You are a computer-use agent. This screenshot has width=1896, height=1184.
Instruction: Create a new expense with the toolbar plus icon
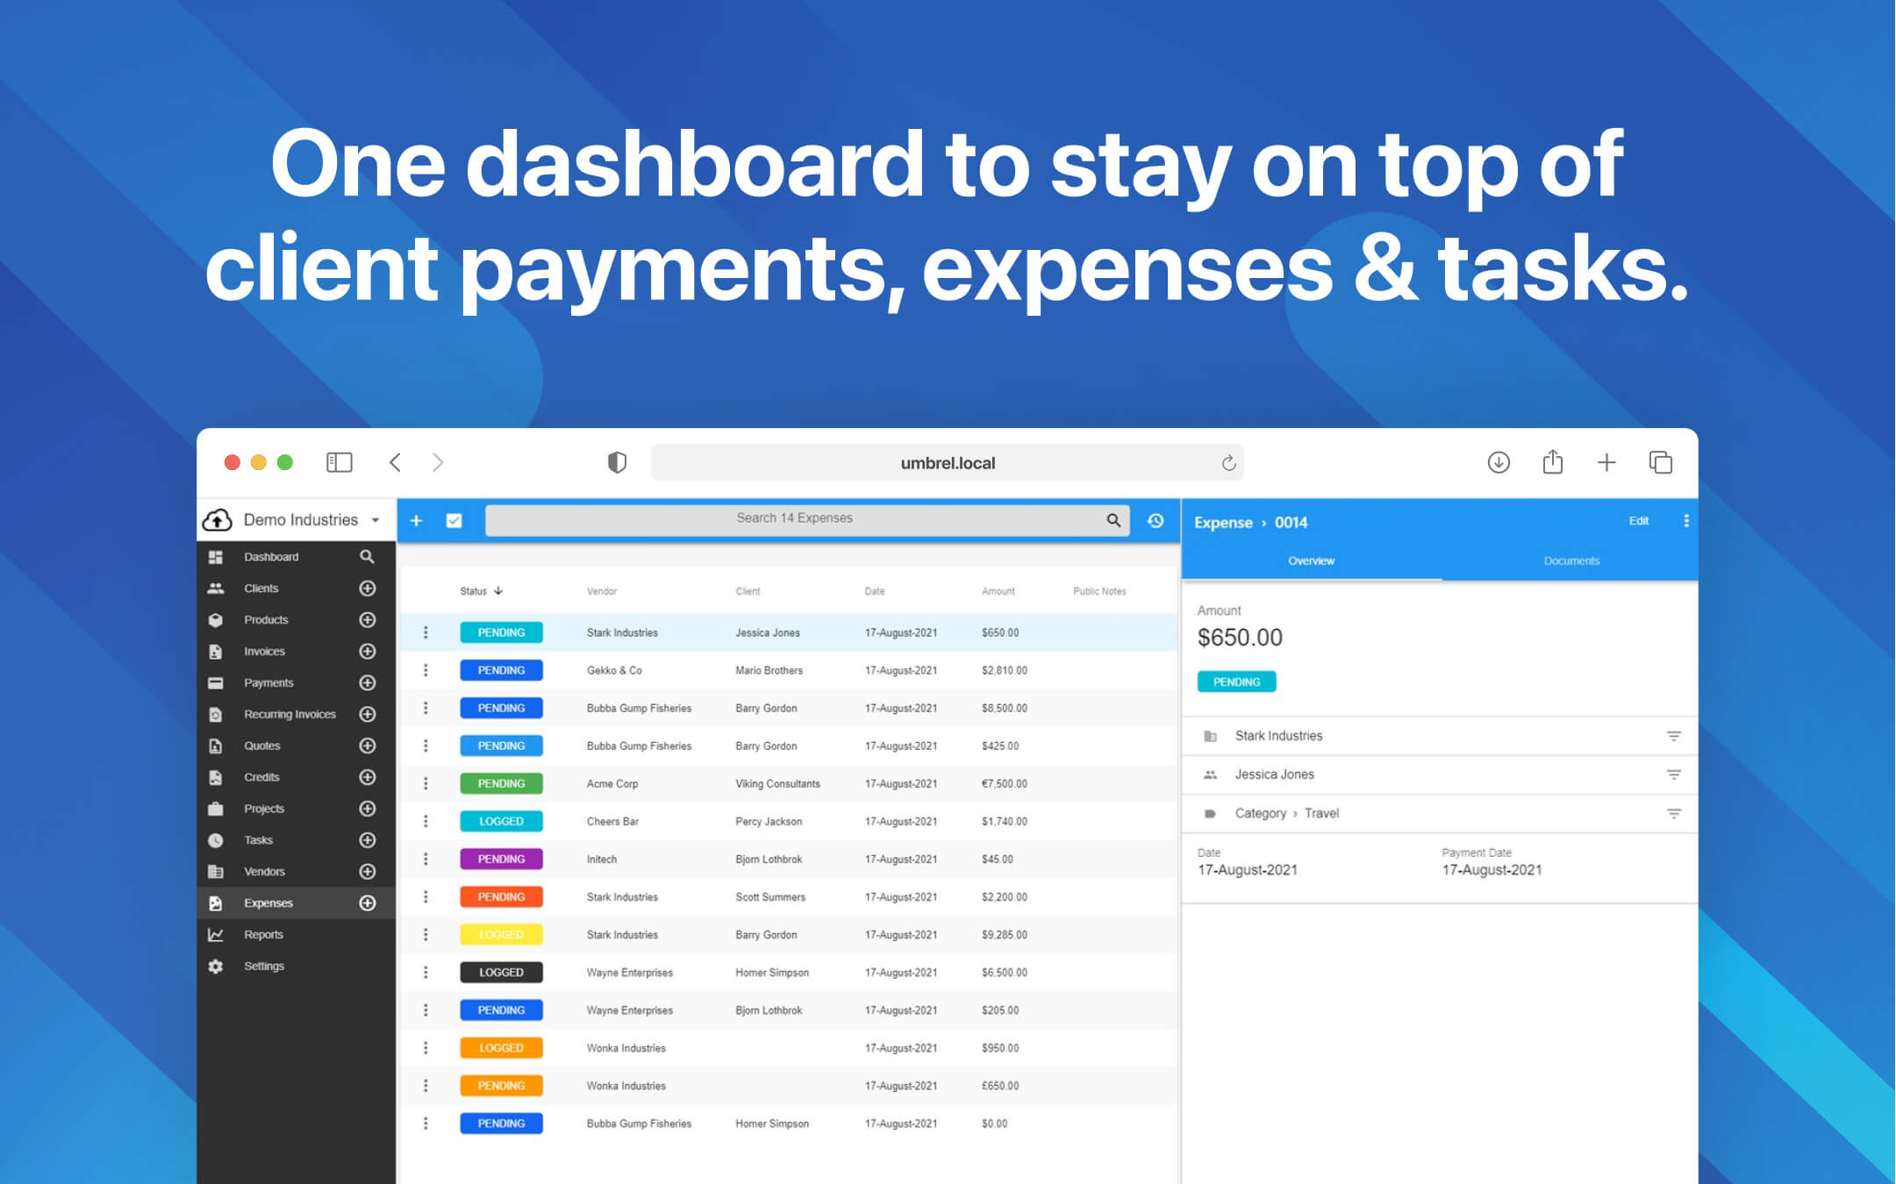pyautogui.click(x=416, y=519)
